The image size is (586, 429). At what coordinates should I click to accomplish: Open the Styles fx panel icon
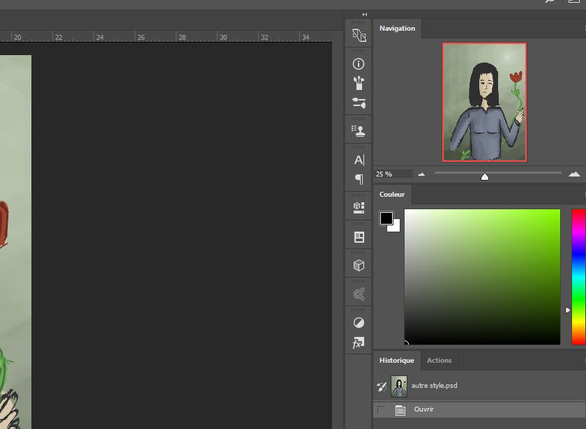359,343
